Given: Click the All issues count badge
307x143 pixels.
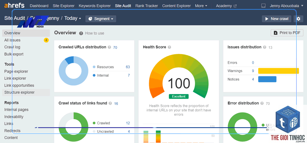Looking at the screenshot, I should 46,40.
